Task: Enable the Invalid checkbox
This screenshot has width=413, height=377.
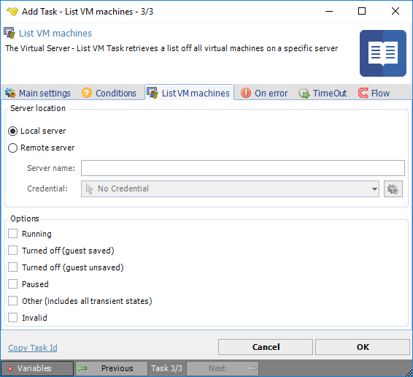Action: (12, 317)
